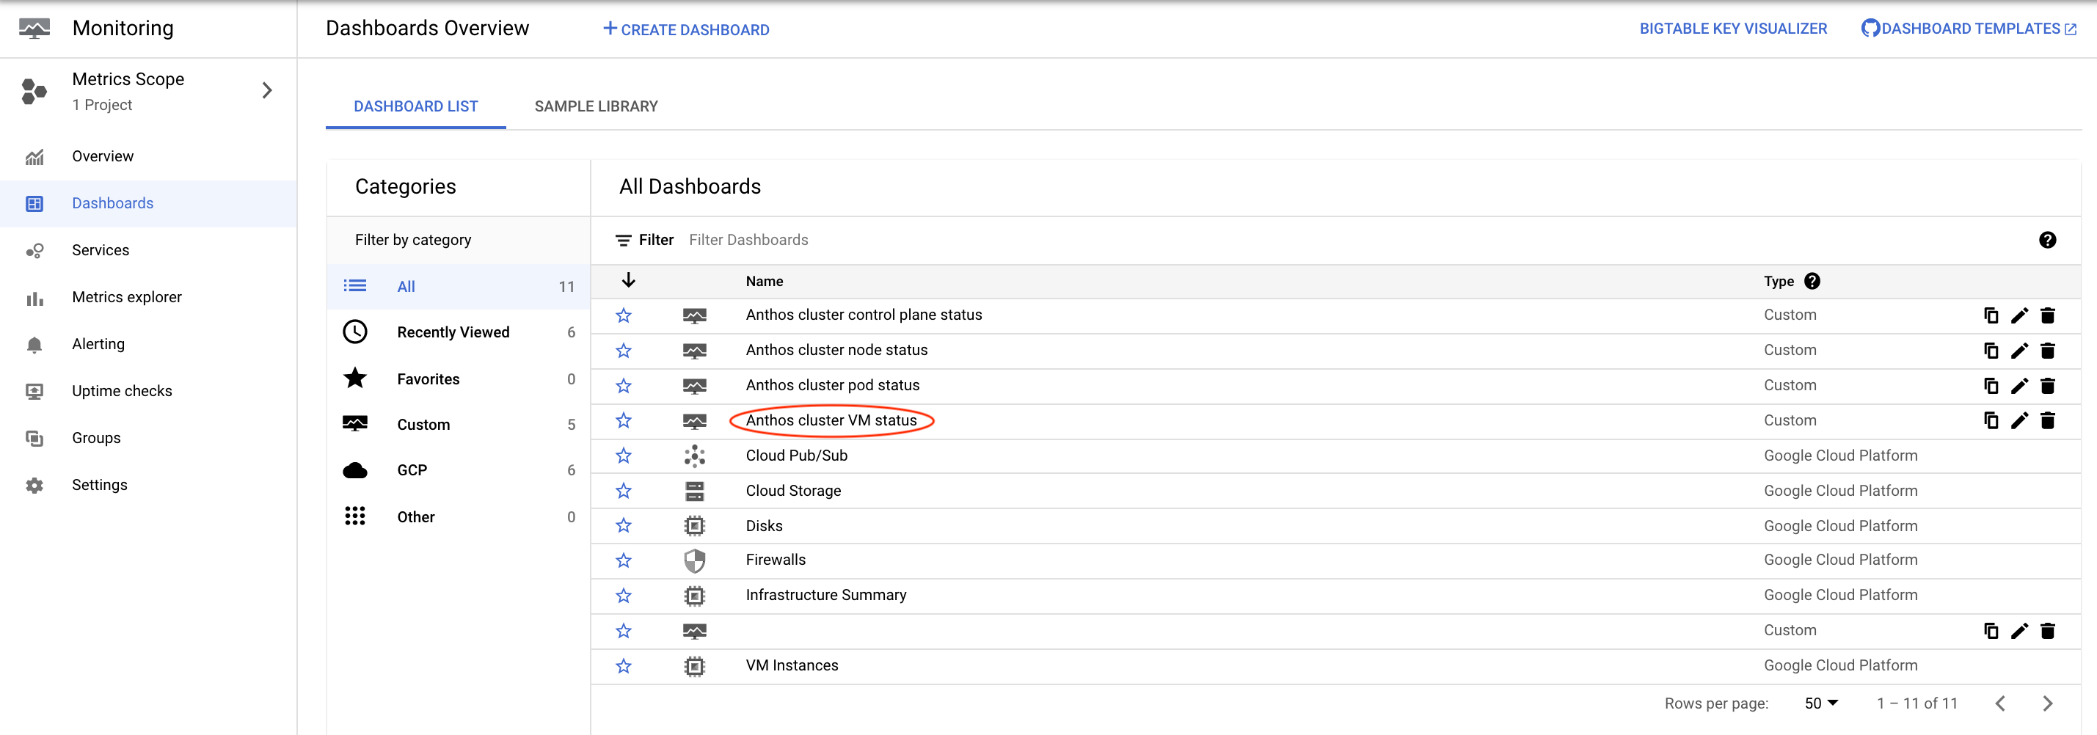Open the Rows per page dropdown
Viewport: 2097px width, 735px height.
[1820, 703]
